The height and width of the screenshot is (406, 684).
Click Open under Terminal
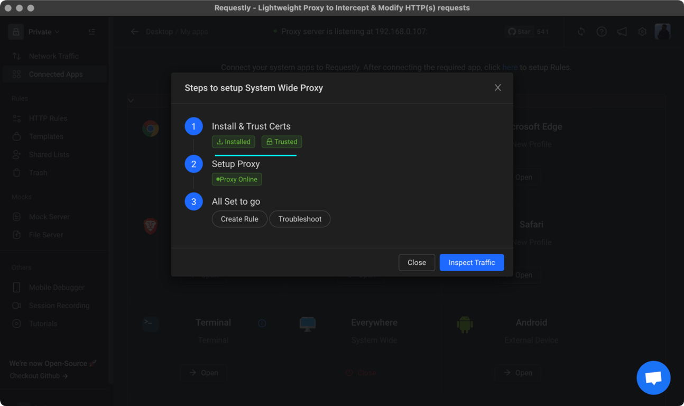tap(204, 373)
